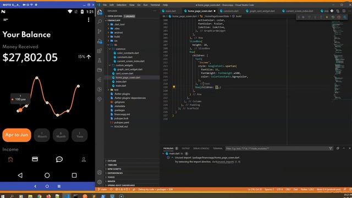The height and width of the screenshot is (198, 352).
Task: Collapse the common folder
Action: [x=120, y=49]
